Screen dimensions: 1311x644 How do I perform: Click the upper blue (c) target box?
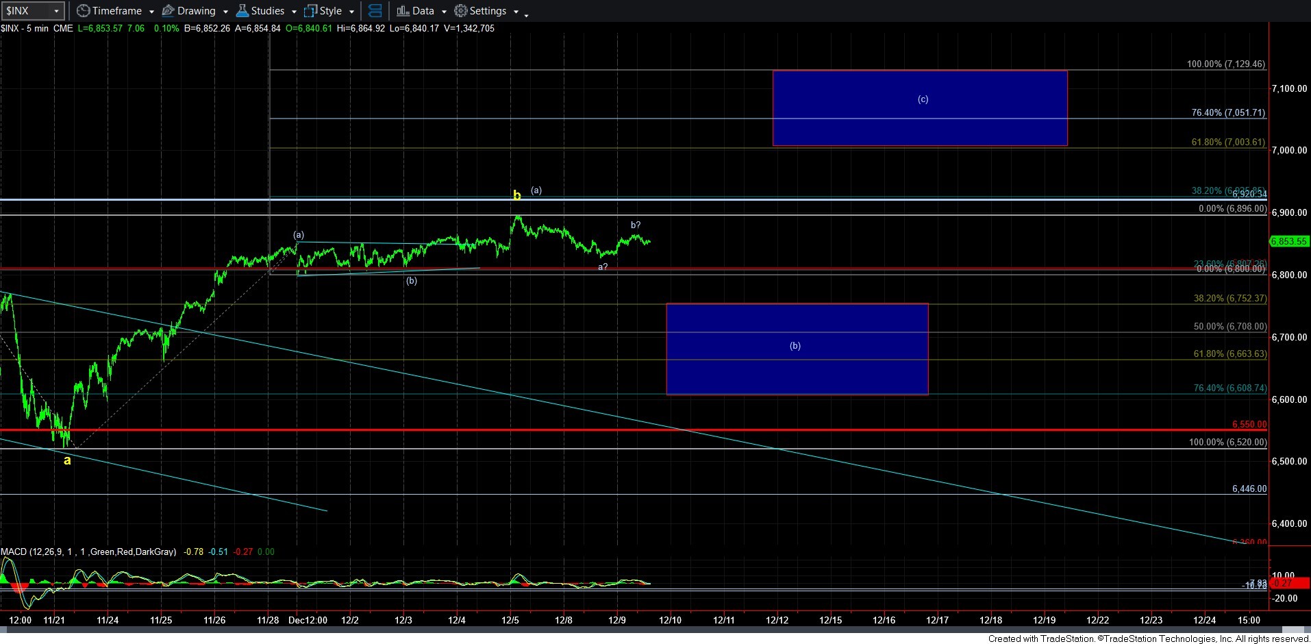tap(919, 108)
